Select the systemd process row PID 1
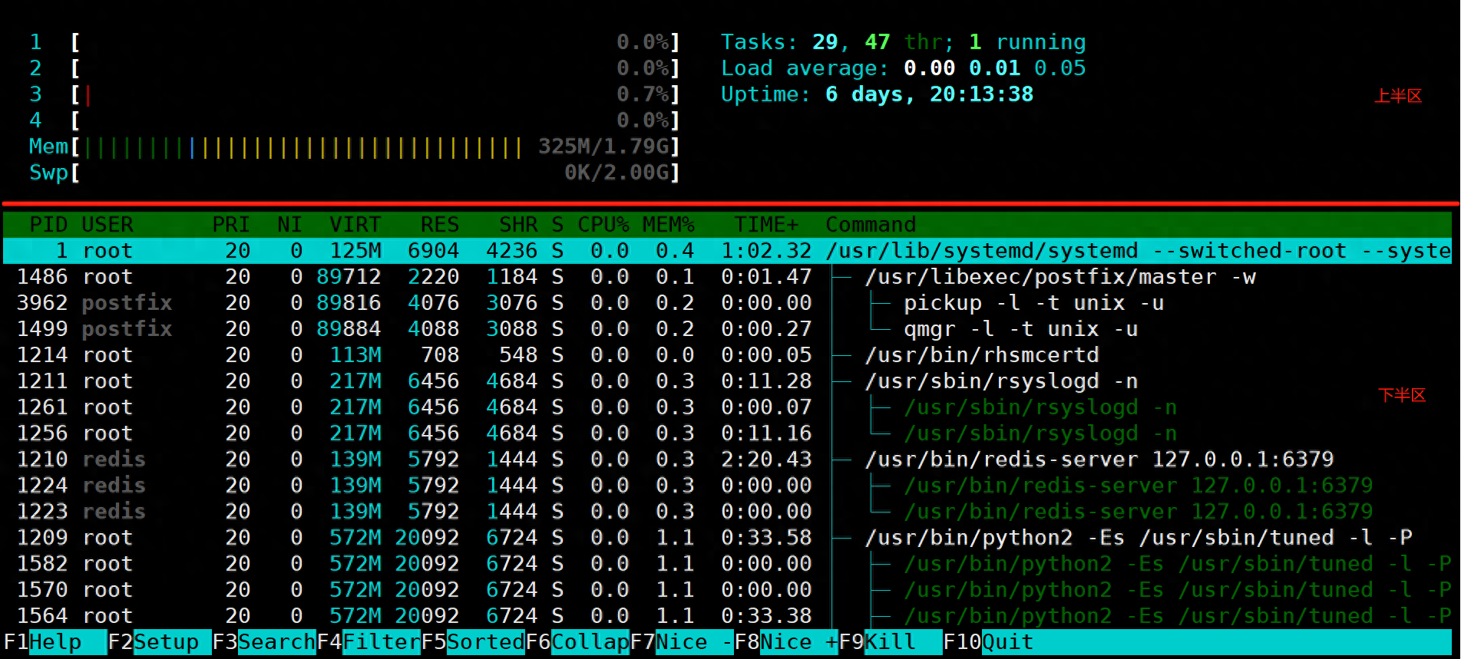 [x=727, y=251]
